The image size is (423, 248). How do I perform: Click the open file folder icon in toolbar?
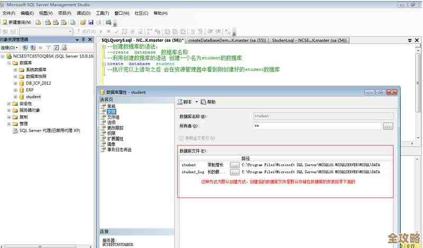coord(83,22)
